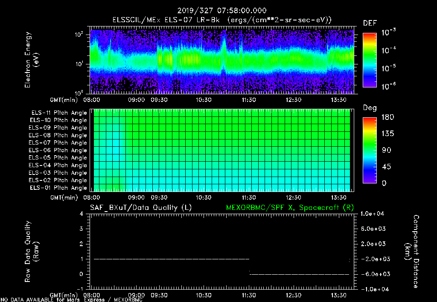Select the ELS-08 Pitch Angle row label

pyautogui.click(x=58, y=135)
